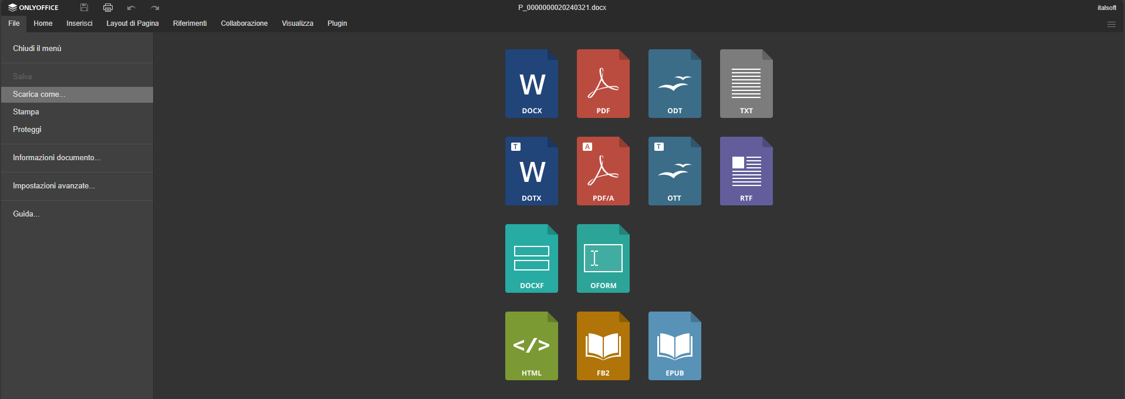This screenshot has width=1125, height=399.
Task: Select the ODT export icon
Action: 674,84
